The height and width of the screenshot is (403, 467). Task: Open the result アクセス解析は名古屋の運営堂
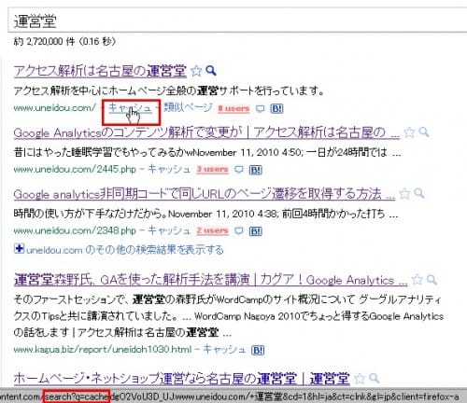pos(100,71)
